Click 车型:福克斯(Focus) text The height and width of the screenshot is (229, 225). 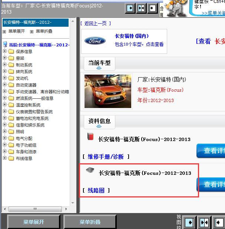[160, 90]
